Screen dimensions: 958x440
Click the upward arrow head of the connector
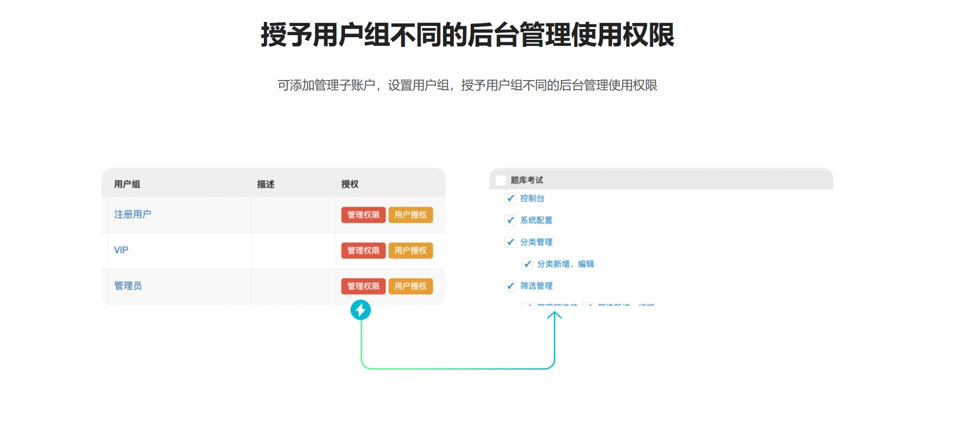click(554, 316)
